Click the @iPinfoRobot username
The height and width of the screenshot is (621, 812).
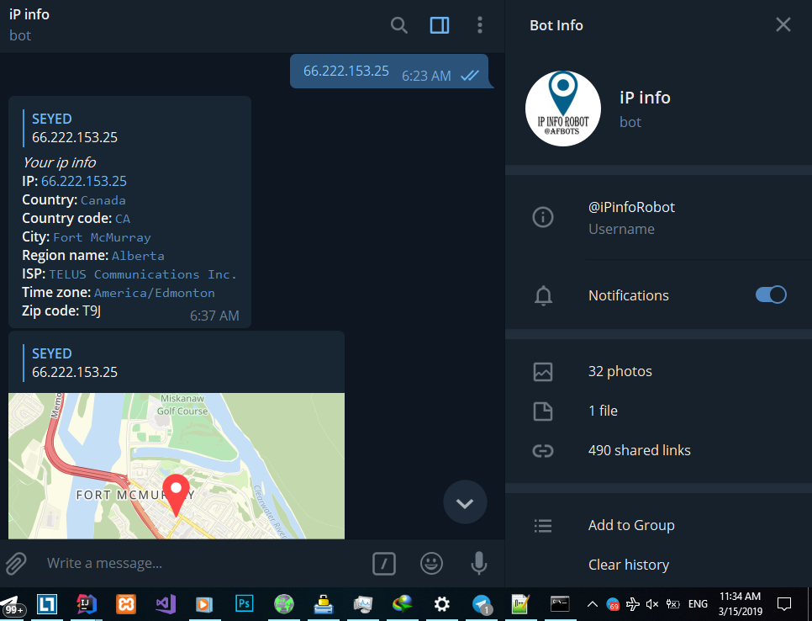click(631, 207)
